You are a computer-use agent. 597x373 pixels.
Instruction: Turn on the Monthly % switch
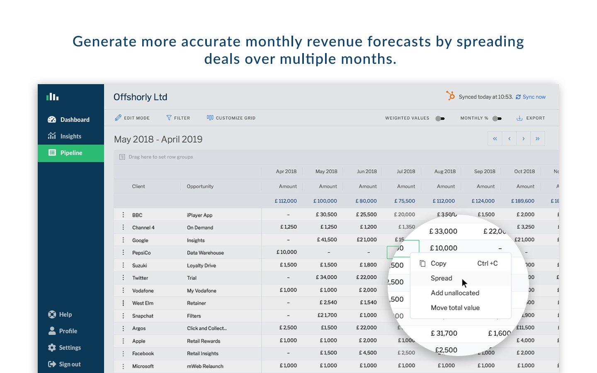pos(497,119)
